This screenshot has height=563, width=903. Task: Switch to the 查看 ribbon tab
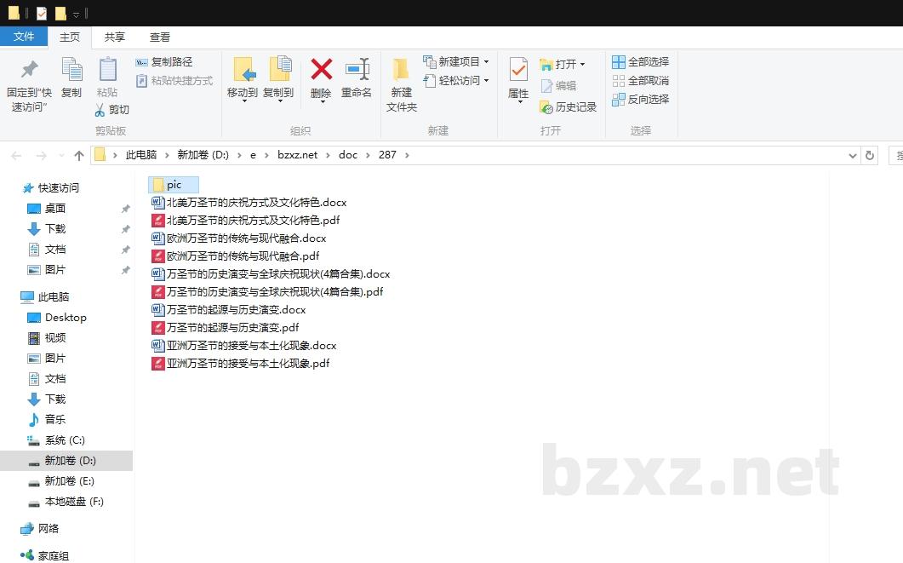coord(161,37)
